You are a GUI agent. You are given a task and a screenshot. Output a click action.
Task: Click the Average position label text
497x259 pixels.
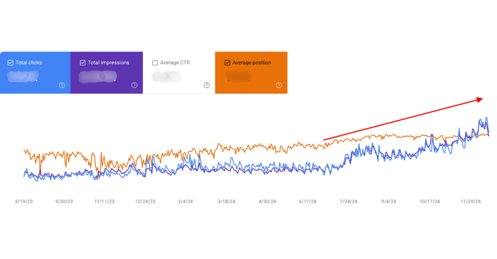252,63
